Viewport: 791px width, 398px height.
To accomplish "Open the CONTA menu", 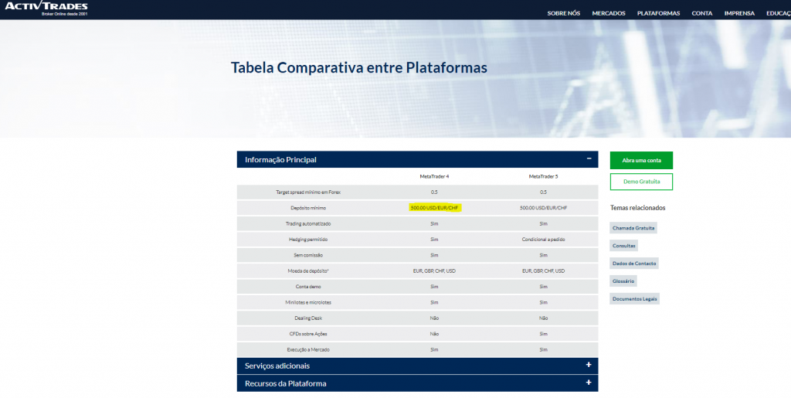I will (x=701, y=14).
